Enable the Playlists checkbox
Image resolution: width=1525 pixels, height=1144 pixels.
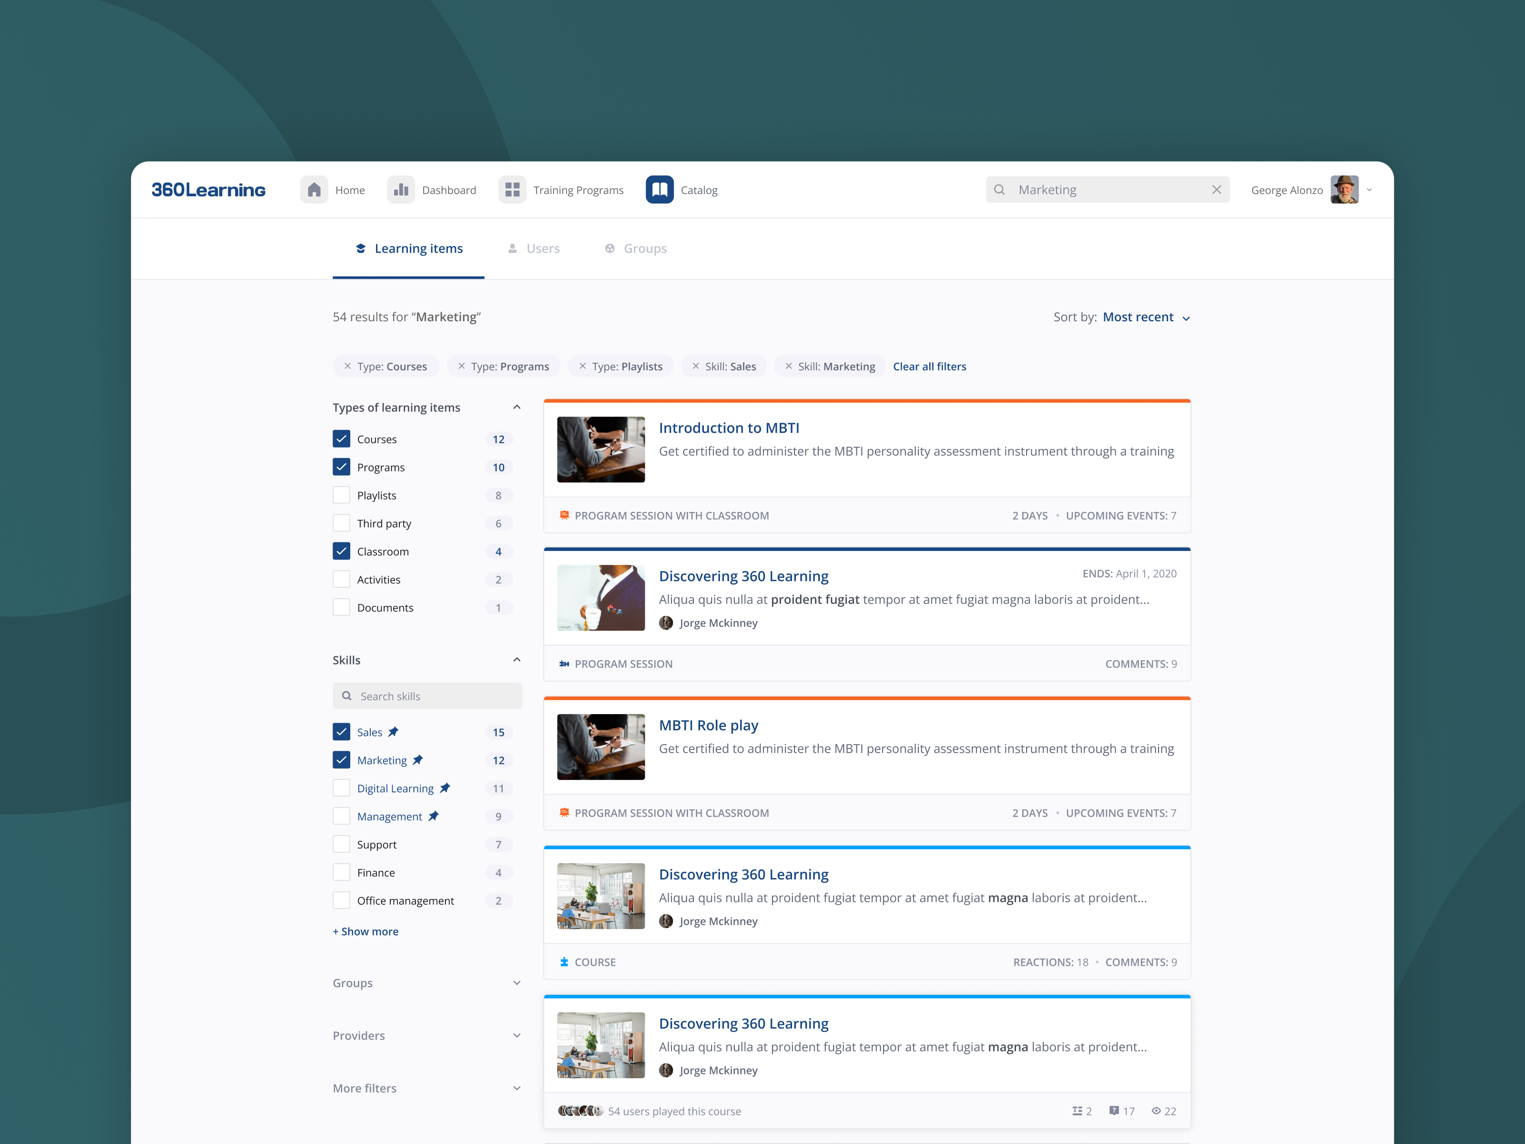click(341, 494)
